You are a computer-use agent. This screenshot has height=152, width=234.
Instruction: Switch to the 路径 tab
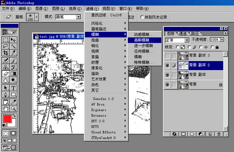coord(195,33)
